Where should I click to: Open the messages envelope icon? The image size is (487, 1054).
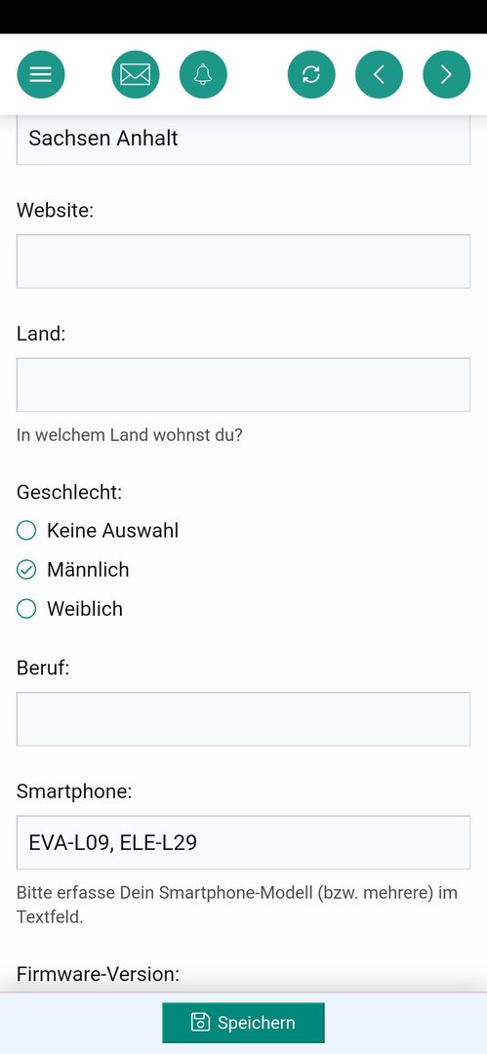pyautogui.click(x=136, y=74)
